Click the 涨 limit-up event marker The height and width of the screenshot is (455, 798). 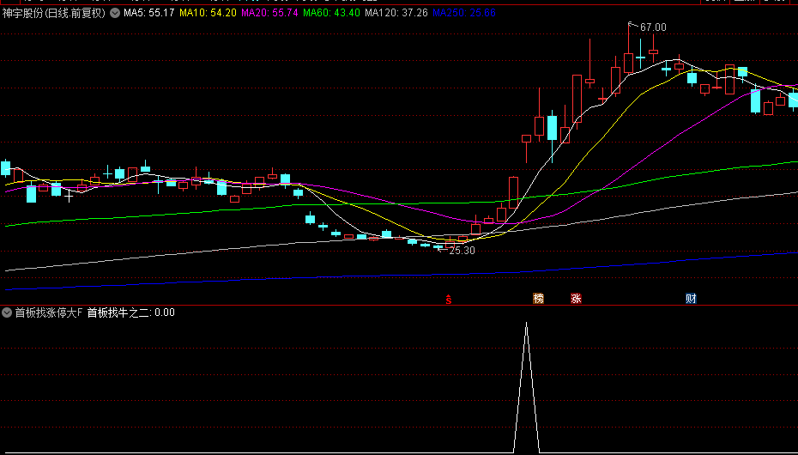click(576, 299)
